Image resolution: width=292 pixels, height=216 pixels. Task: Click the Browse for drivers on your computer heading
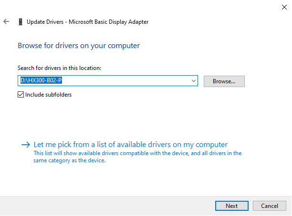pyautogui.click(x=79, y=46)
